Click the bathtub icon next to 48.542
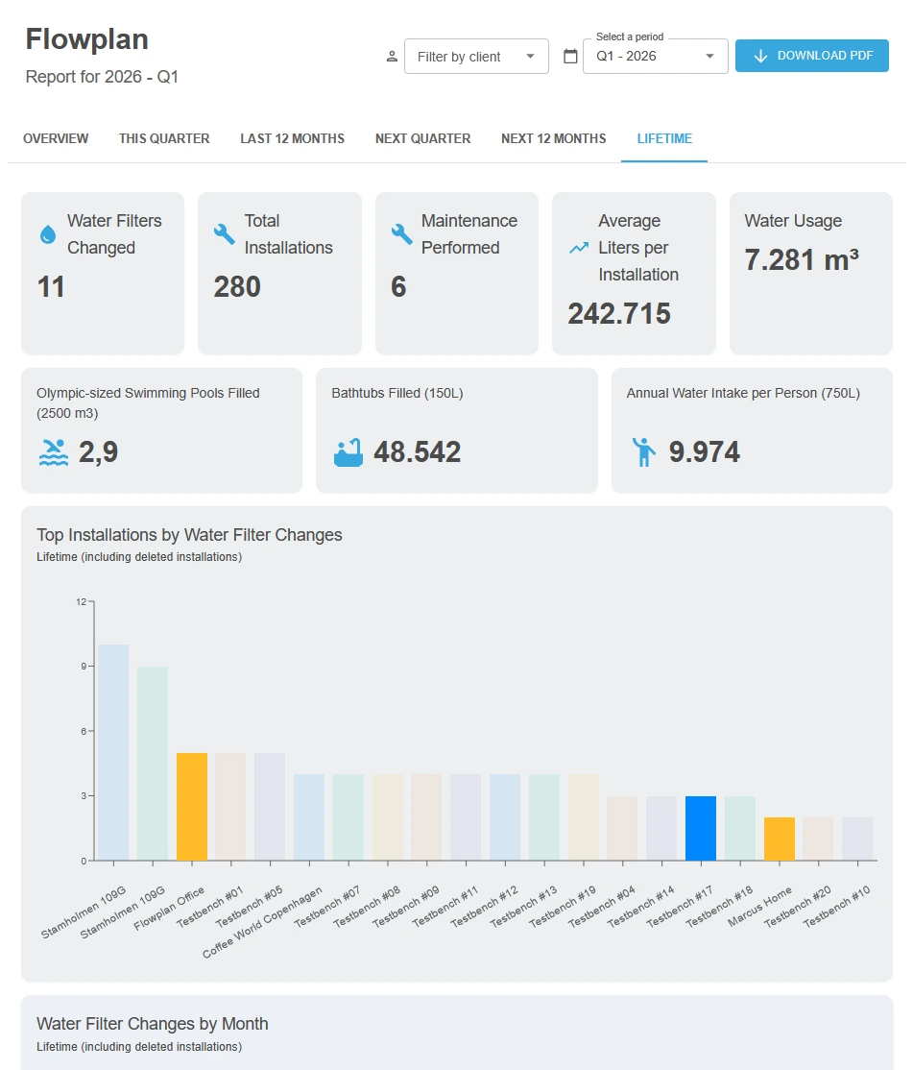The width and height of the screenshot is (913, 1070). click(x=348, y=452)
